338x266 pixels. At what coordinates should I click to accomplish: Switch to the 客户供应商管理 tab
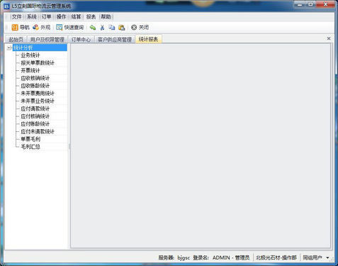pos(115,40)
